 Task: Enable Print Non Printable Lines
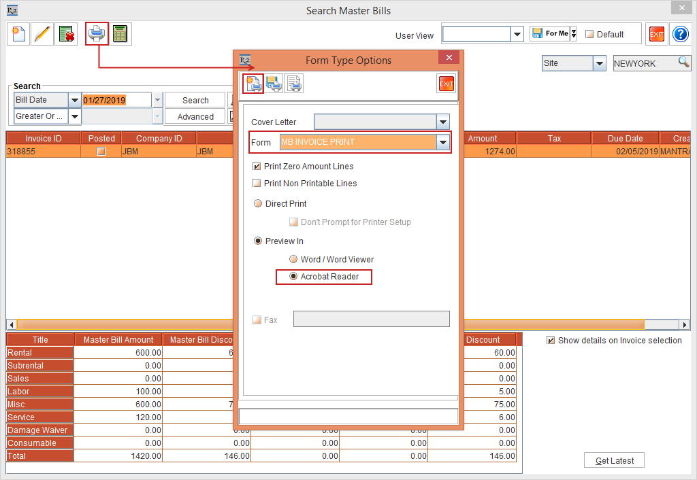tap(257, 183)
